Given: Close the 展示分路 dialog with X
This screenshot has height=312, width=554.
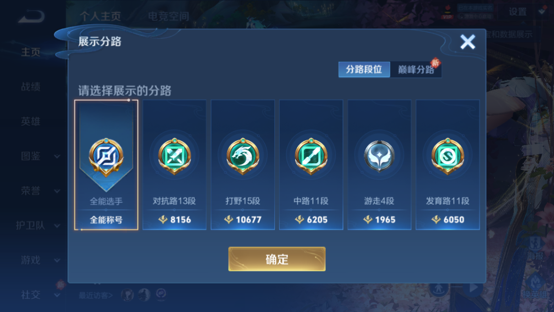Looking at the screenshot, I should [x=468, y=42].
